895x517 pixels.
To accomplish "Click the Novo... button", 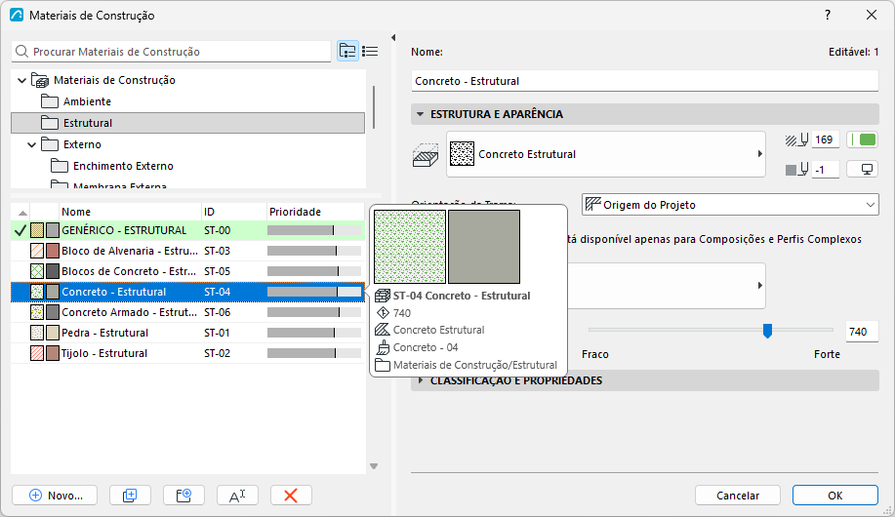I will coord(55,496).
